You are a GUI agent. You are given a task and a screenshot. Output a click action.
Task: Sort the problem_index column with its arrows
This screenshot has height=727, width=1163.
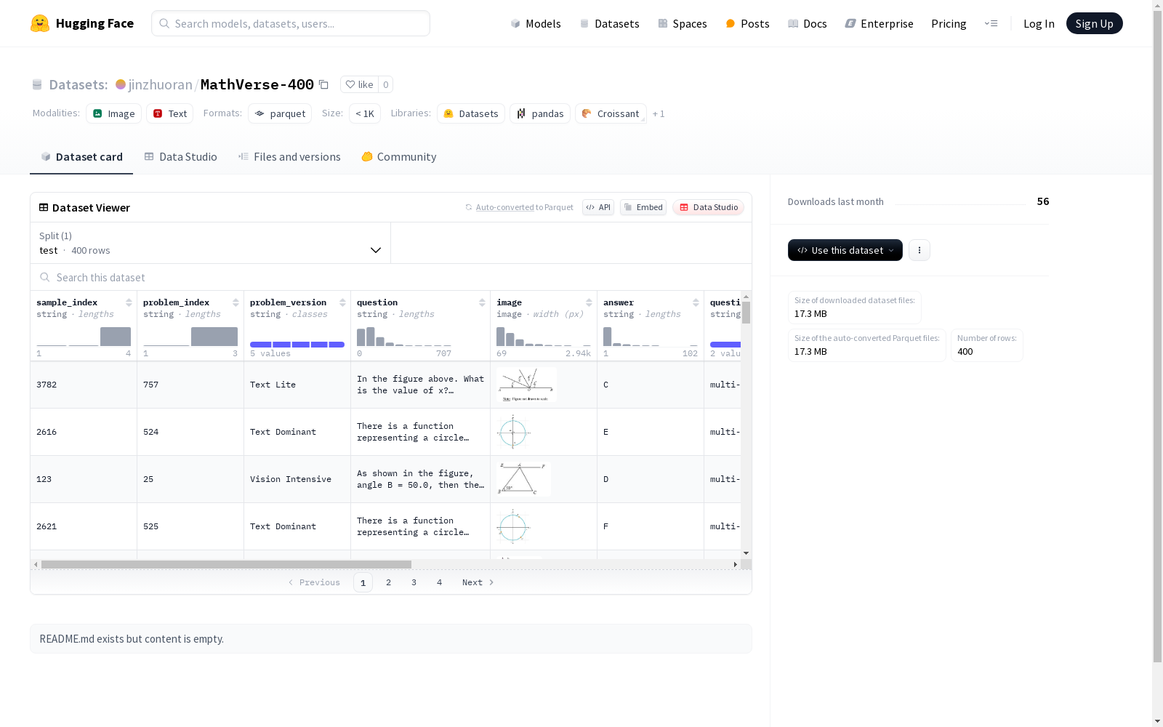[236, 302]
